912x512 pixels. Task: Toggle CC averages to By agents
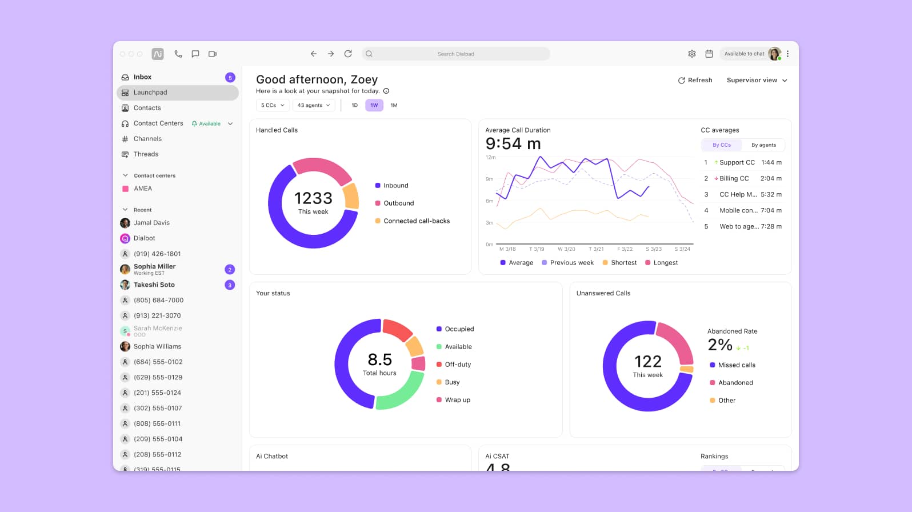(x=763, y=145)
